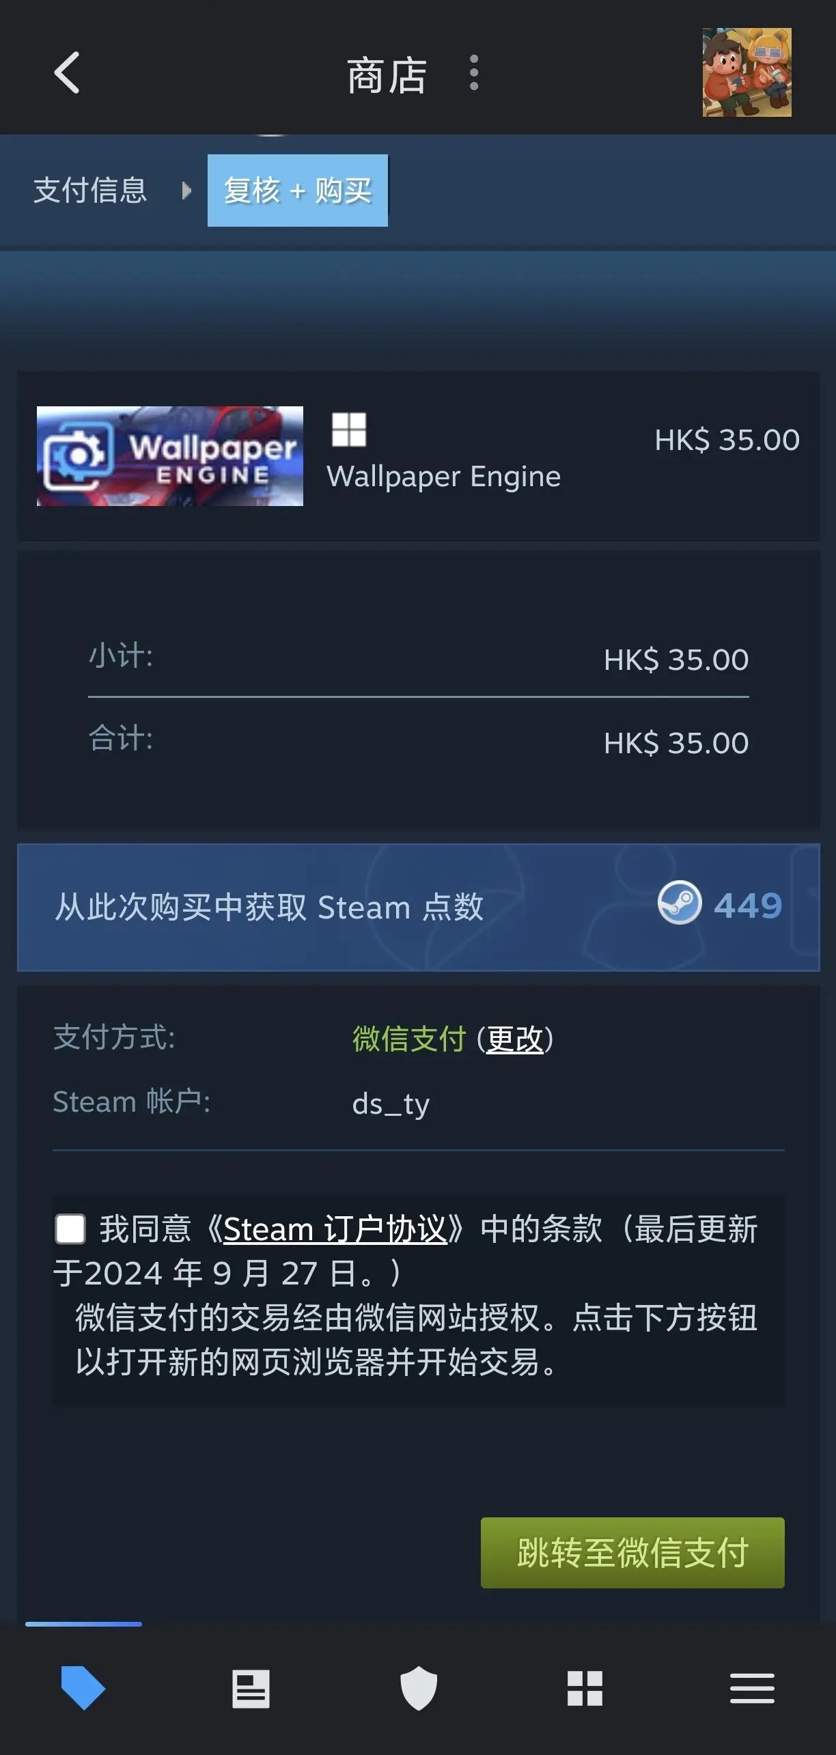Check the Steam 订户协议 agreement checkbox
The height and width of the screenshot is (1755, 836).
point(70,1229)
